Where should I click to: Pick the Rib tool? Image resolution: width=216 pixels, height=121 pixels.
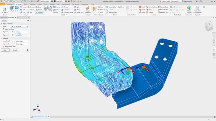click(30, 12)
